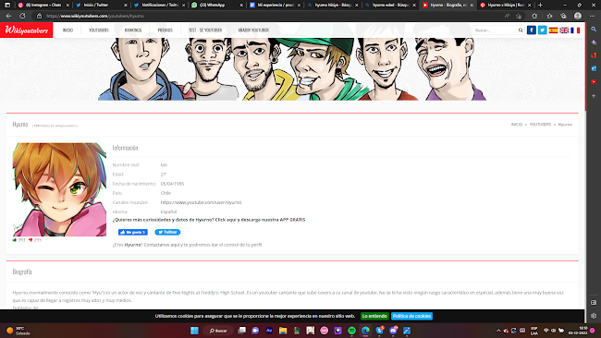This screenshot has width=601, height=338.
Task: Click the site search magnifier icon
Action: pyautogui.click(x=521, y=30)
